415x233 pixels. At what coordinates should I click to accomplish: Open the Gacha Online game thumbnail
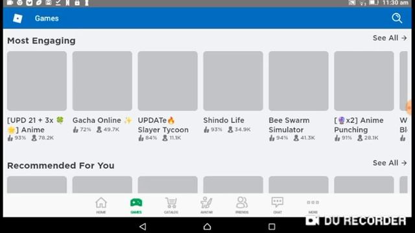coord(102,81)
